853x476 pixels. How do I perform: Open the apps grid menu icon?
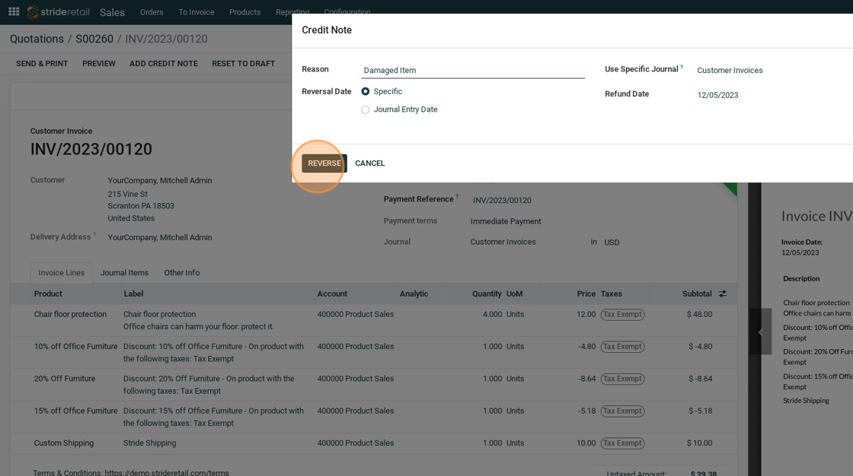[14, 11]
